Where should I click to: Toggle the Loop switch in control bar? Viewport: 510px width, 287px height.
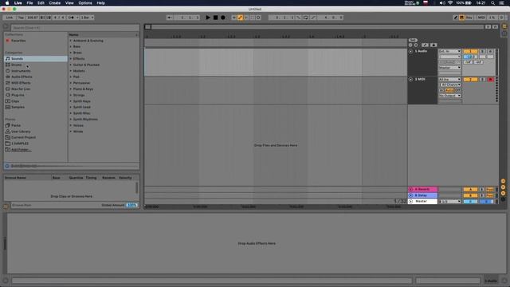pyautogui.click(x=306, y=18)
